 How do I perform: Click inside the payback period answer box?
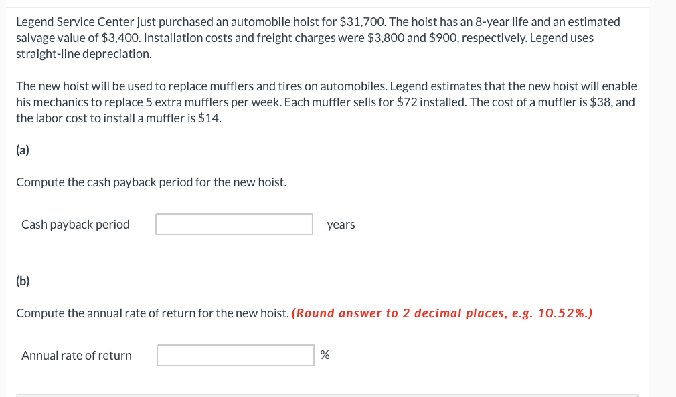pos(234,224)
